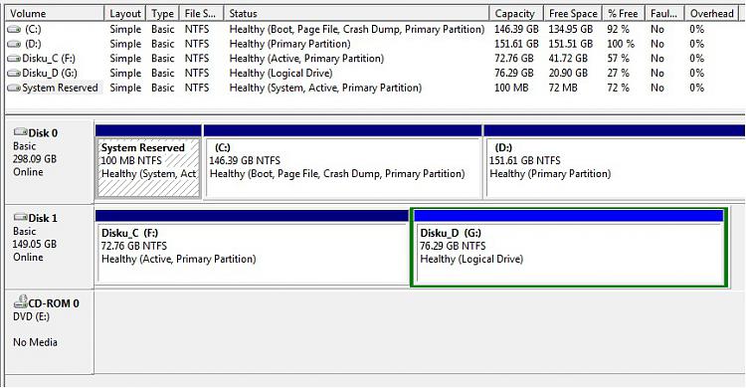
Task: Select the Disk 1 label panel
Action: pos(50,247)
